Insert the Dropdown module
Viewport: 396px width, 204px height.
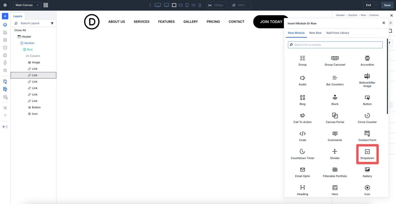[367, 154]
